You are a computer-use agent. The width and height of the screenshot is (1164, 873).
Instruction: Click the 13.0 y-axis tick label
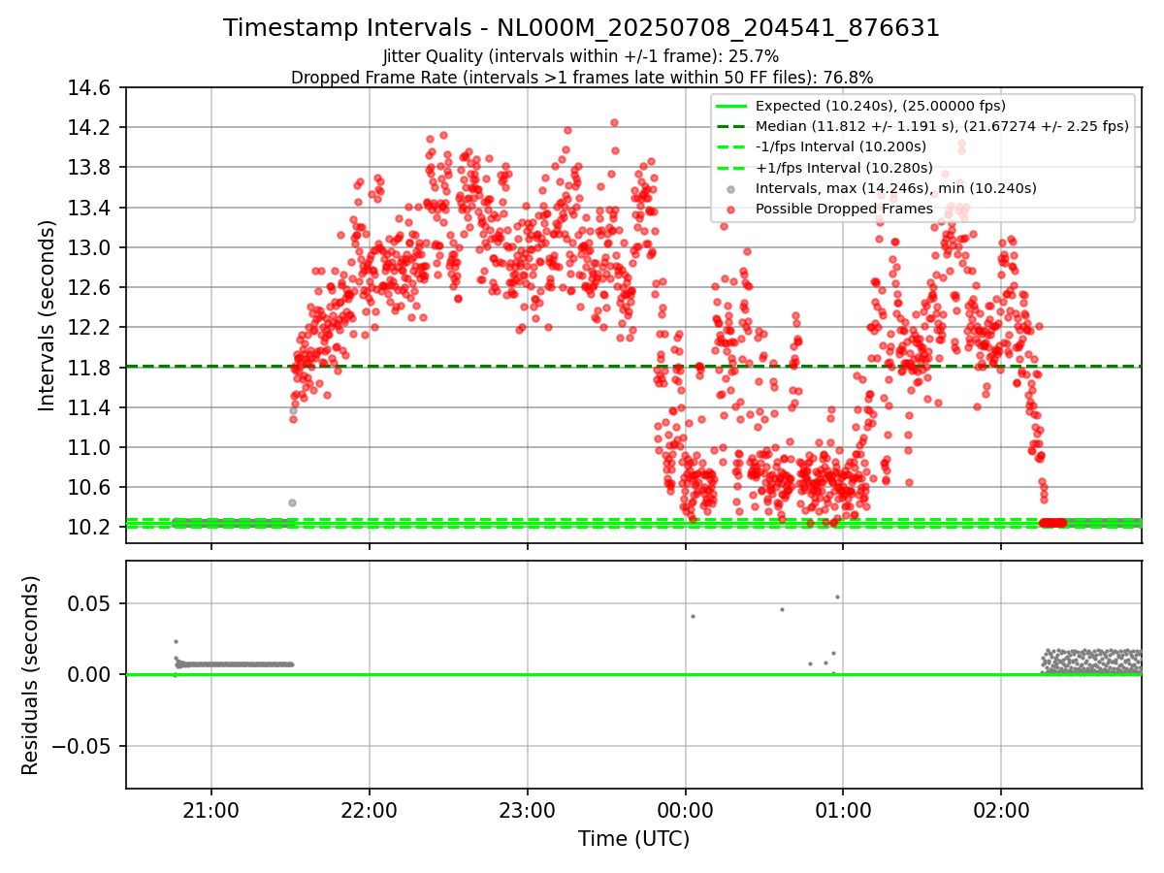(91, 247)
